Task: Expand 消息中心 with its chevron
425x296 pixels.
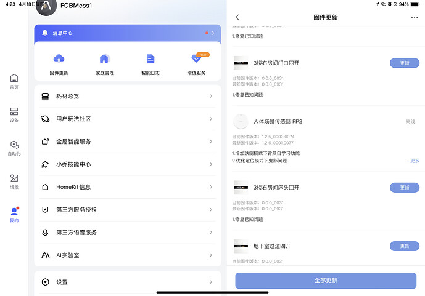Action: 213,33
